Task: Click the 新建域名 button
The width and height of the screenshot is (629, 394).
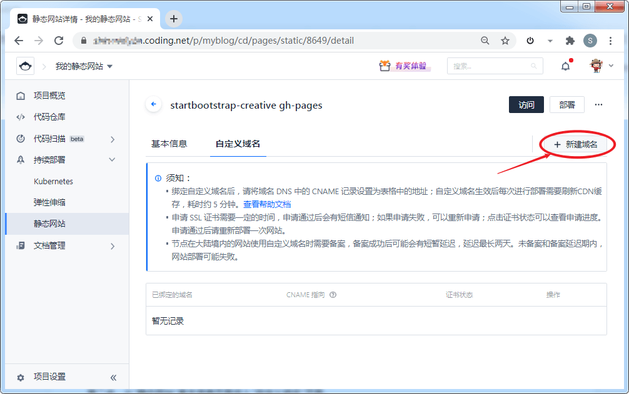Action: [x=576, y=144]
